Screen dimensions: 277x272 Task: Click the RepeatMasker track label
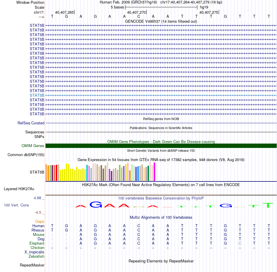pos(32,265)
